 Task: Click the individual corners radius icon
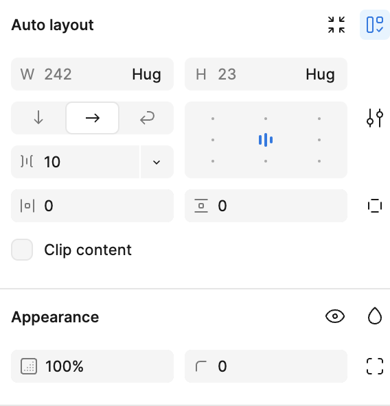[375, 366]
